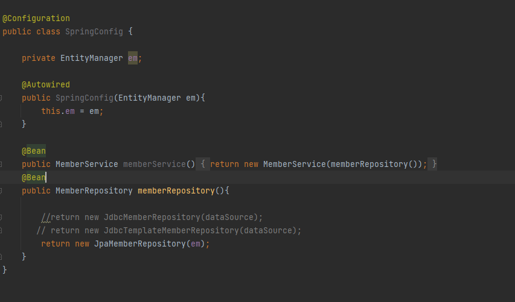Click the highlighted em field declaration
This screenshot has width=515, height=302.
pyautogui.click(x=133, y=58)
